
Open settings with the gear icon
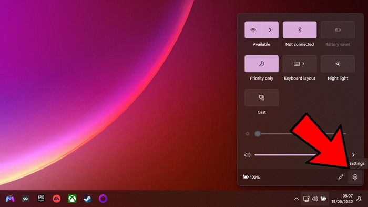(x=355, y=177)
